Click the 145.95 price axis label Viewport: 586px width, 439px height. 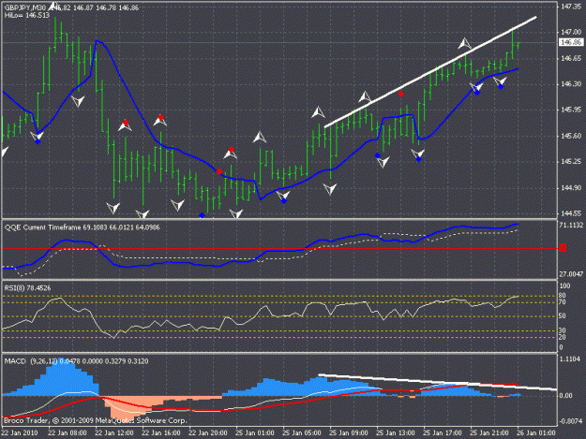(571, 110)
